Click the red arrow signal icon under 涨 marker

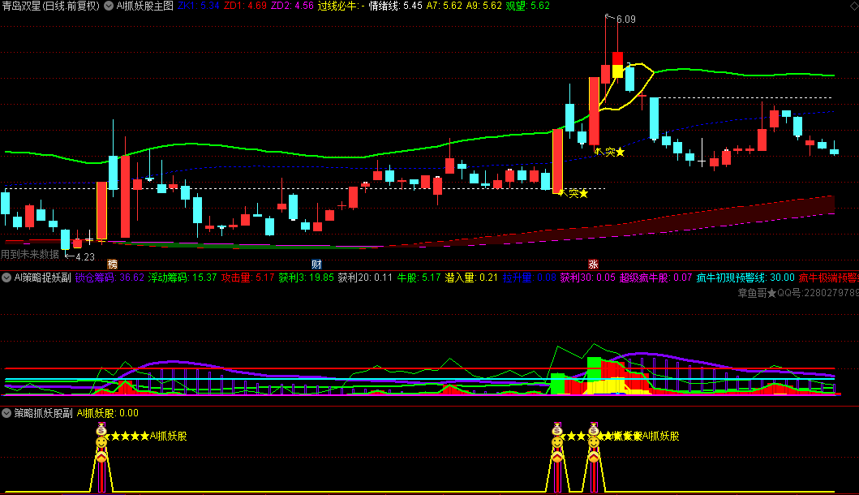click(594, 455)
